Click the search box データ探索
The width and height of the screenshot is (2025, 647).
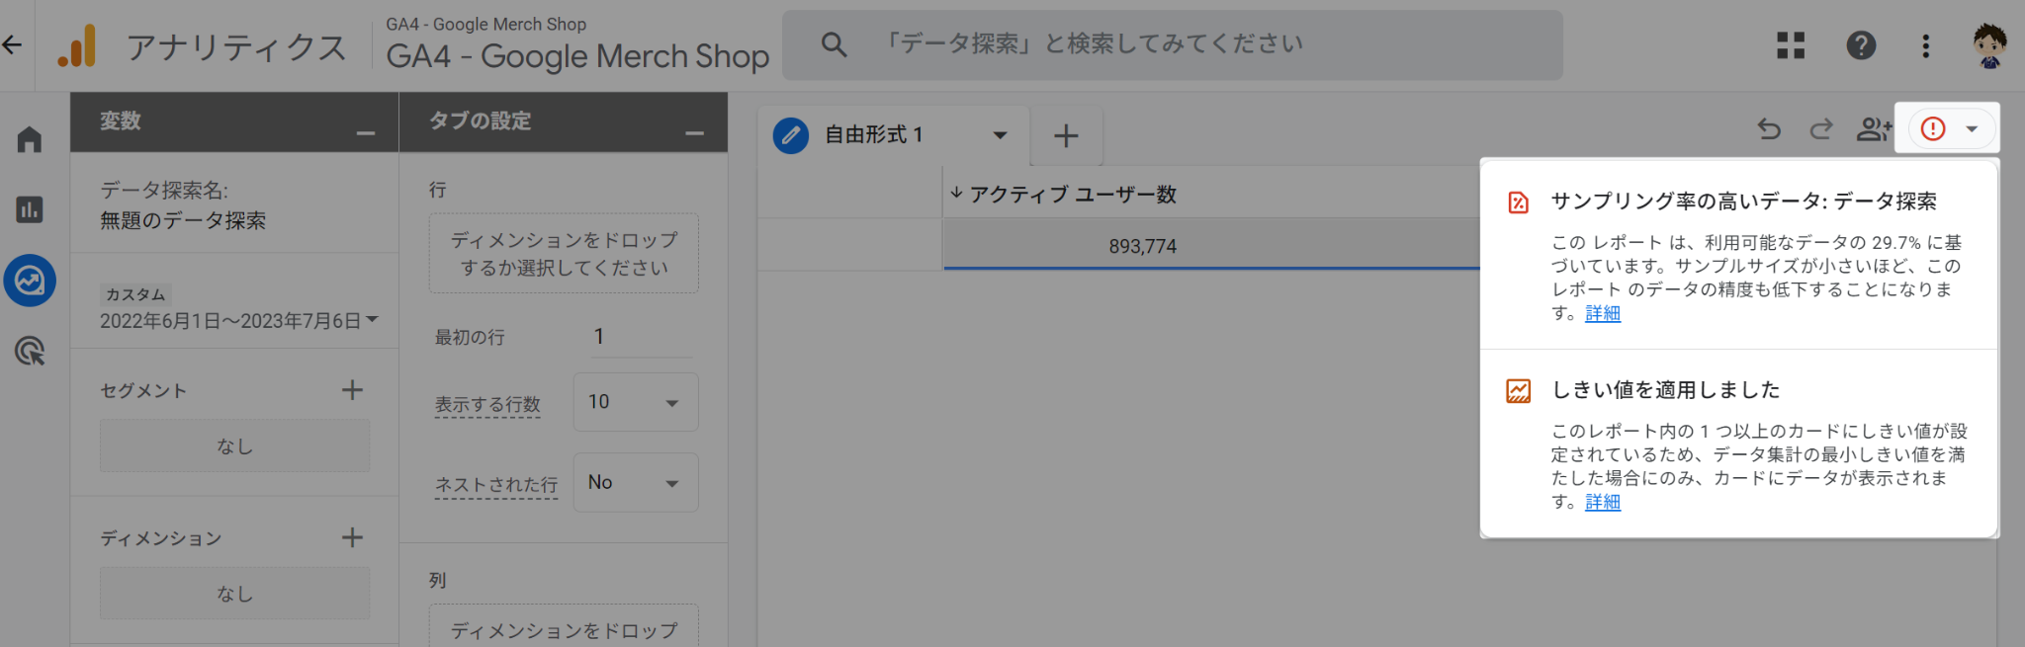(x=1173, y=44)
